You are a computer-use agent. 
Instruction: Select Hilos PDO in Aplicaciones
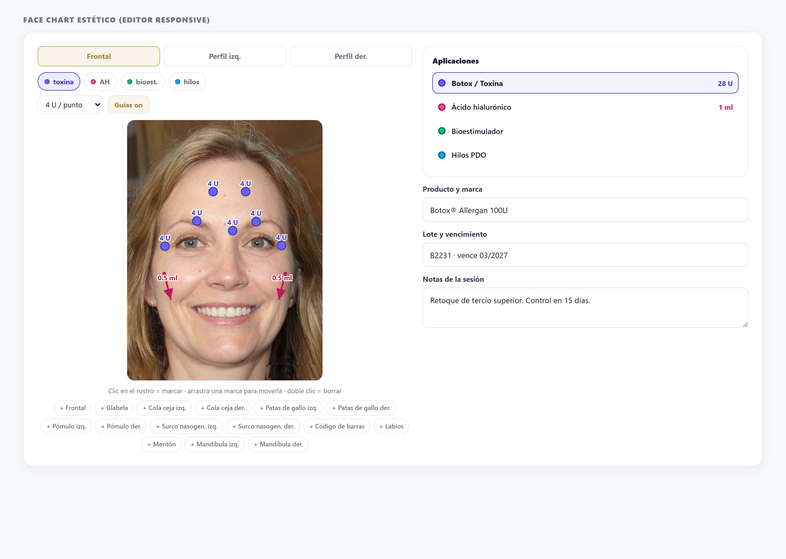point(585,155)
